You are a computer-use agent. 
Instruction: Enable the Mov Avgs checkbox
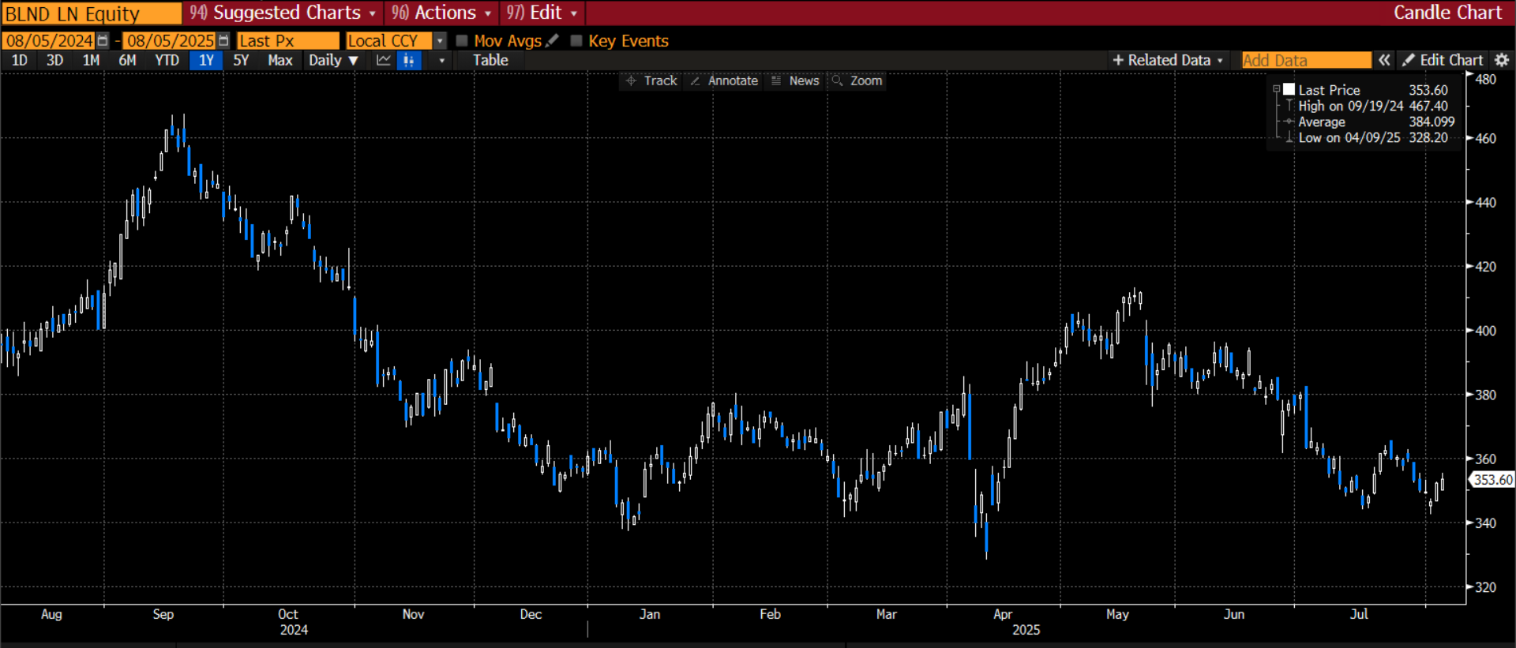pyautogui.click(x=462, y=40)
